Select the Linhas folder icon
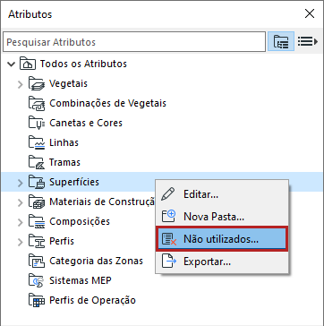This screenshot has width=324, height=326. [37, 142]
